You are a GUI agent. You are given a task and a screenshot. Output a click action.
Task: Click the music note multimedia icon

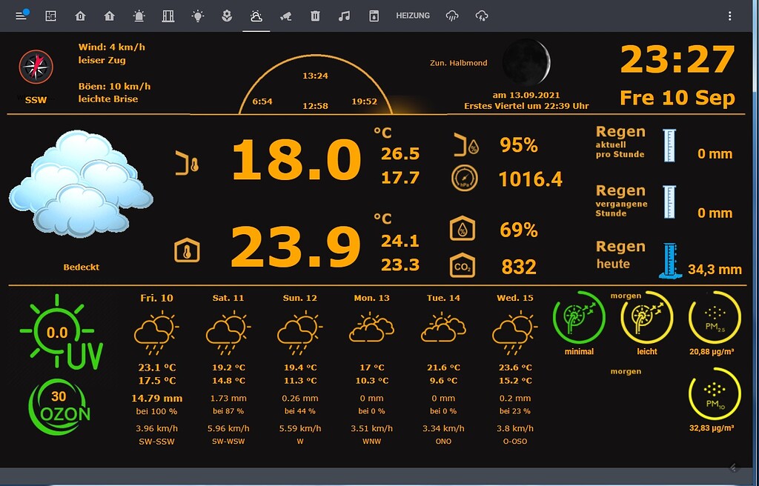pos(344,15)
